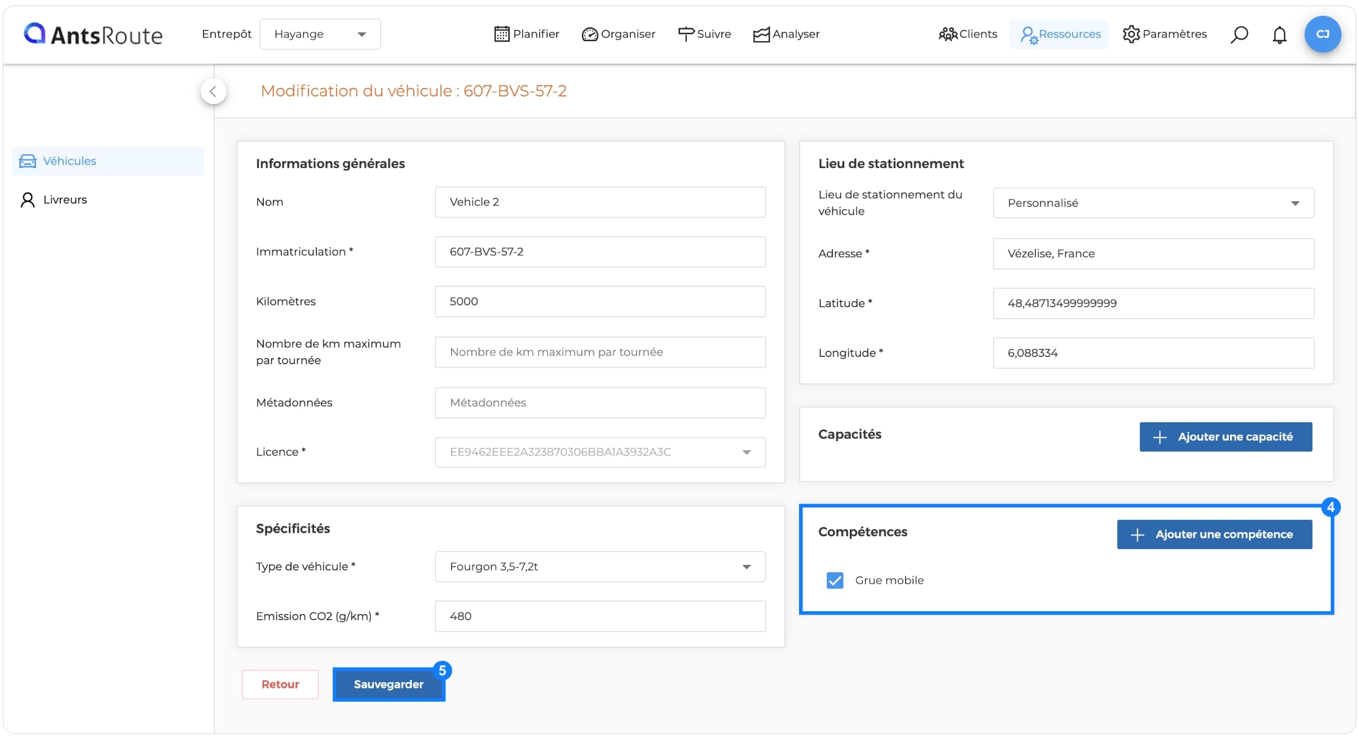Click the Clients people icon
The height and width of the screenshot is (738, 1359).
(948, 34)
